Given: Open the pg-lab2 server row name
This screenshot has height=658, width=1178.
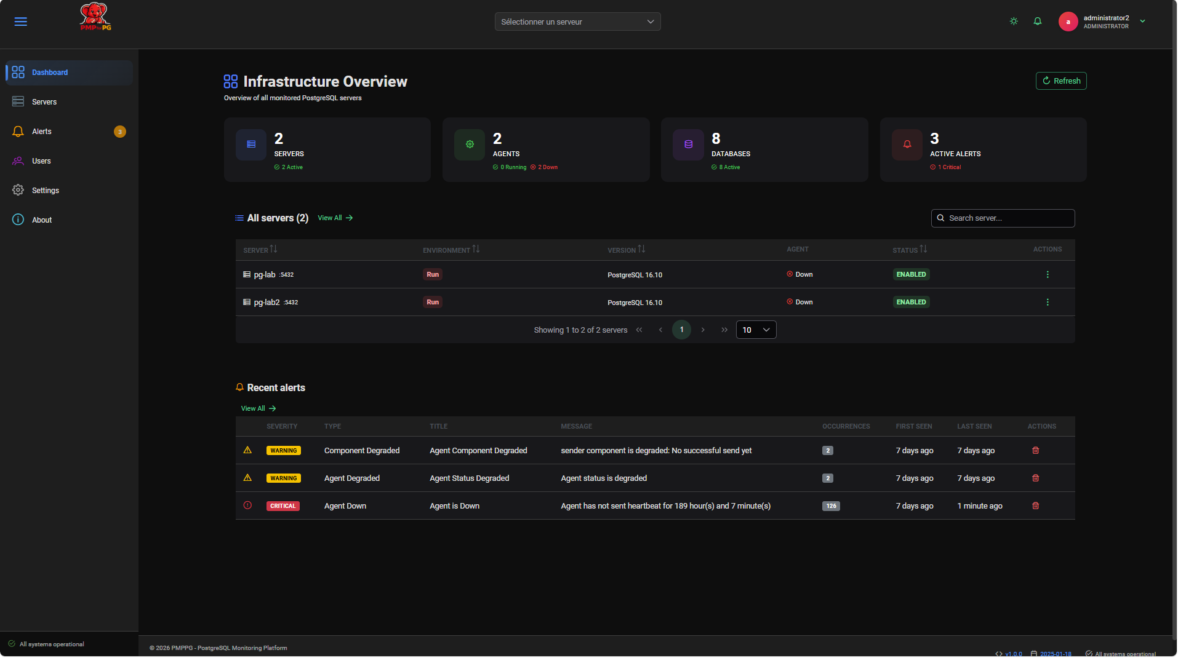Looking at the screenshot, I should click(266, 303).
